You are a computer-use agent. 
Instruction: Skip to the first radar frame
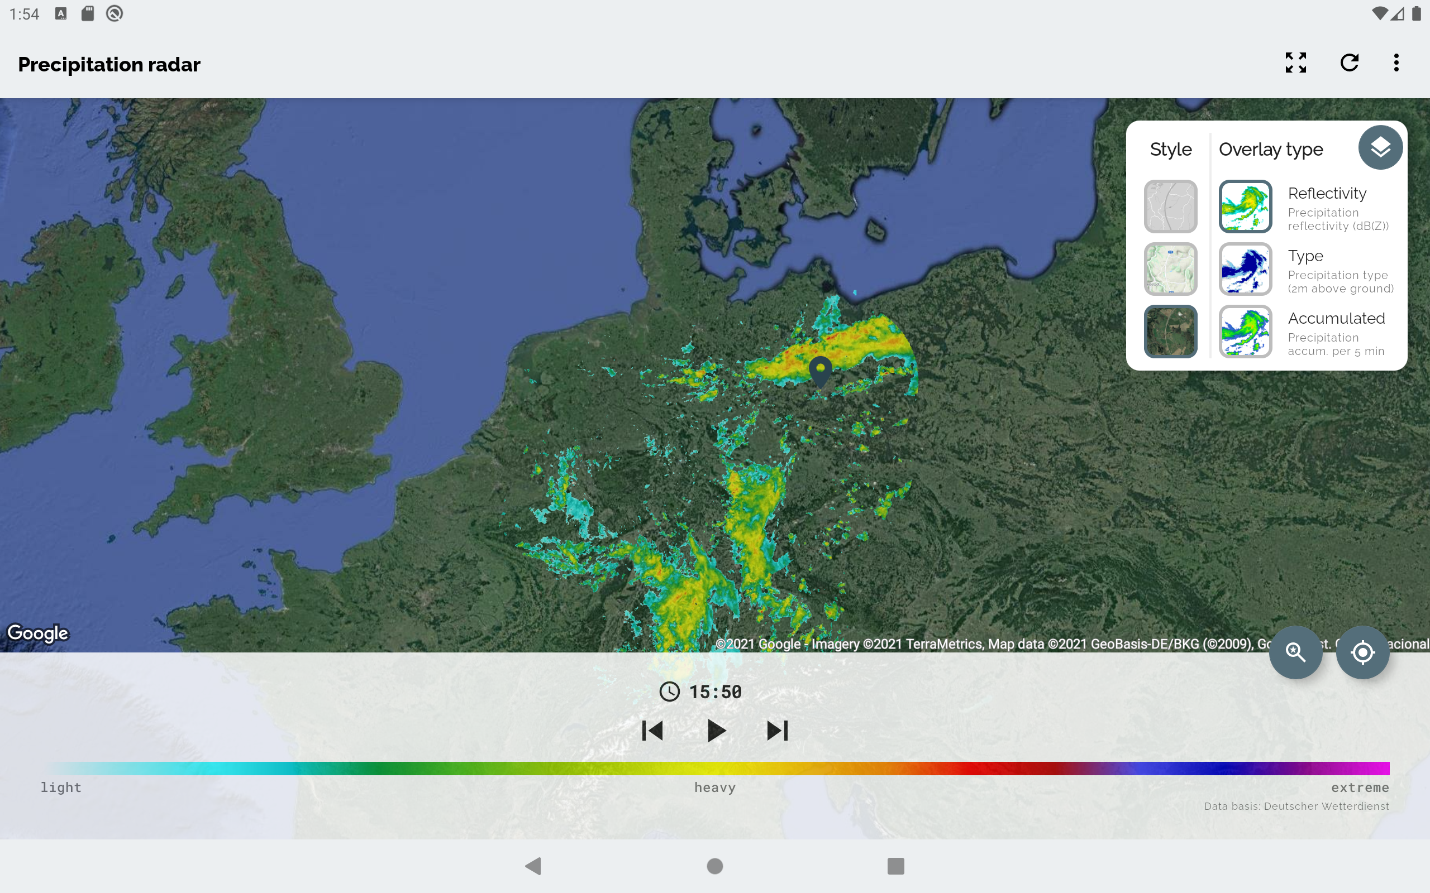[652, 731]
